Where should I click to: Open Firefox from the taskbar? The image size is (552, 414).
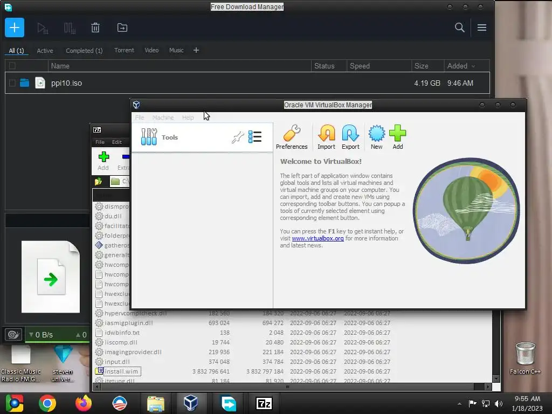(84, 403)
